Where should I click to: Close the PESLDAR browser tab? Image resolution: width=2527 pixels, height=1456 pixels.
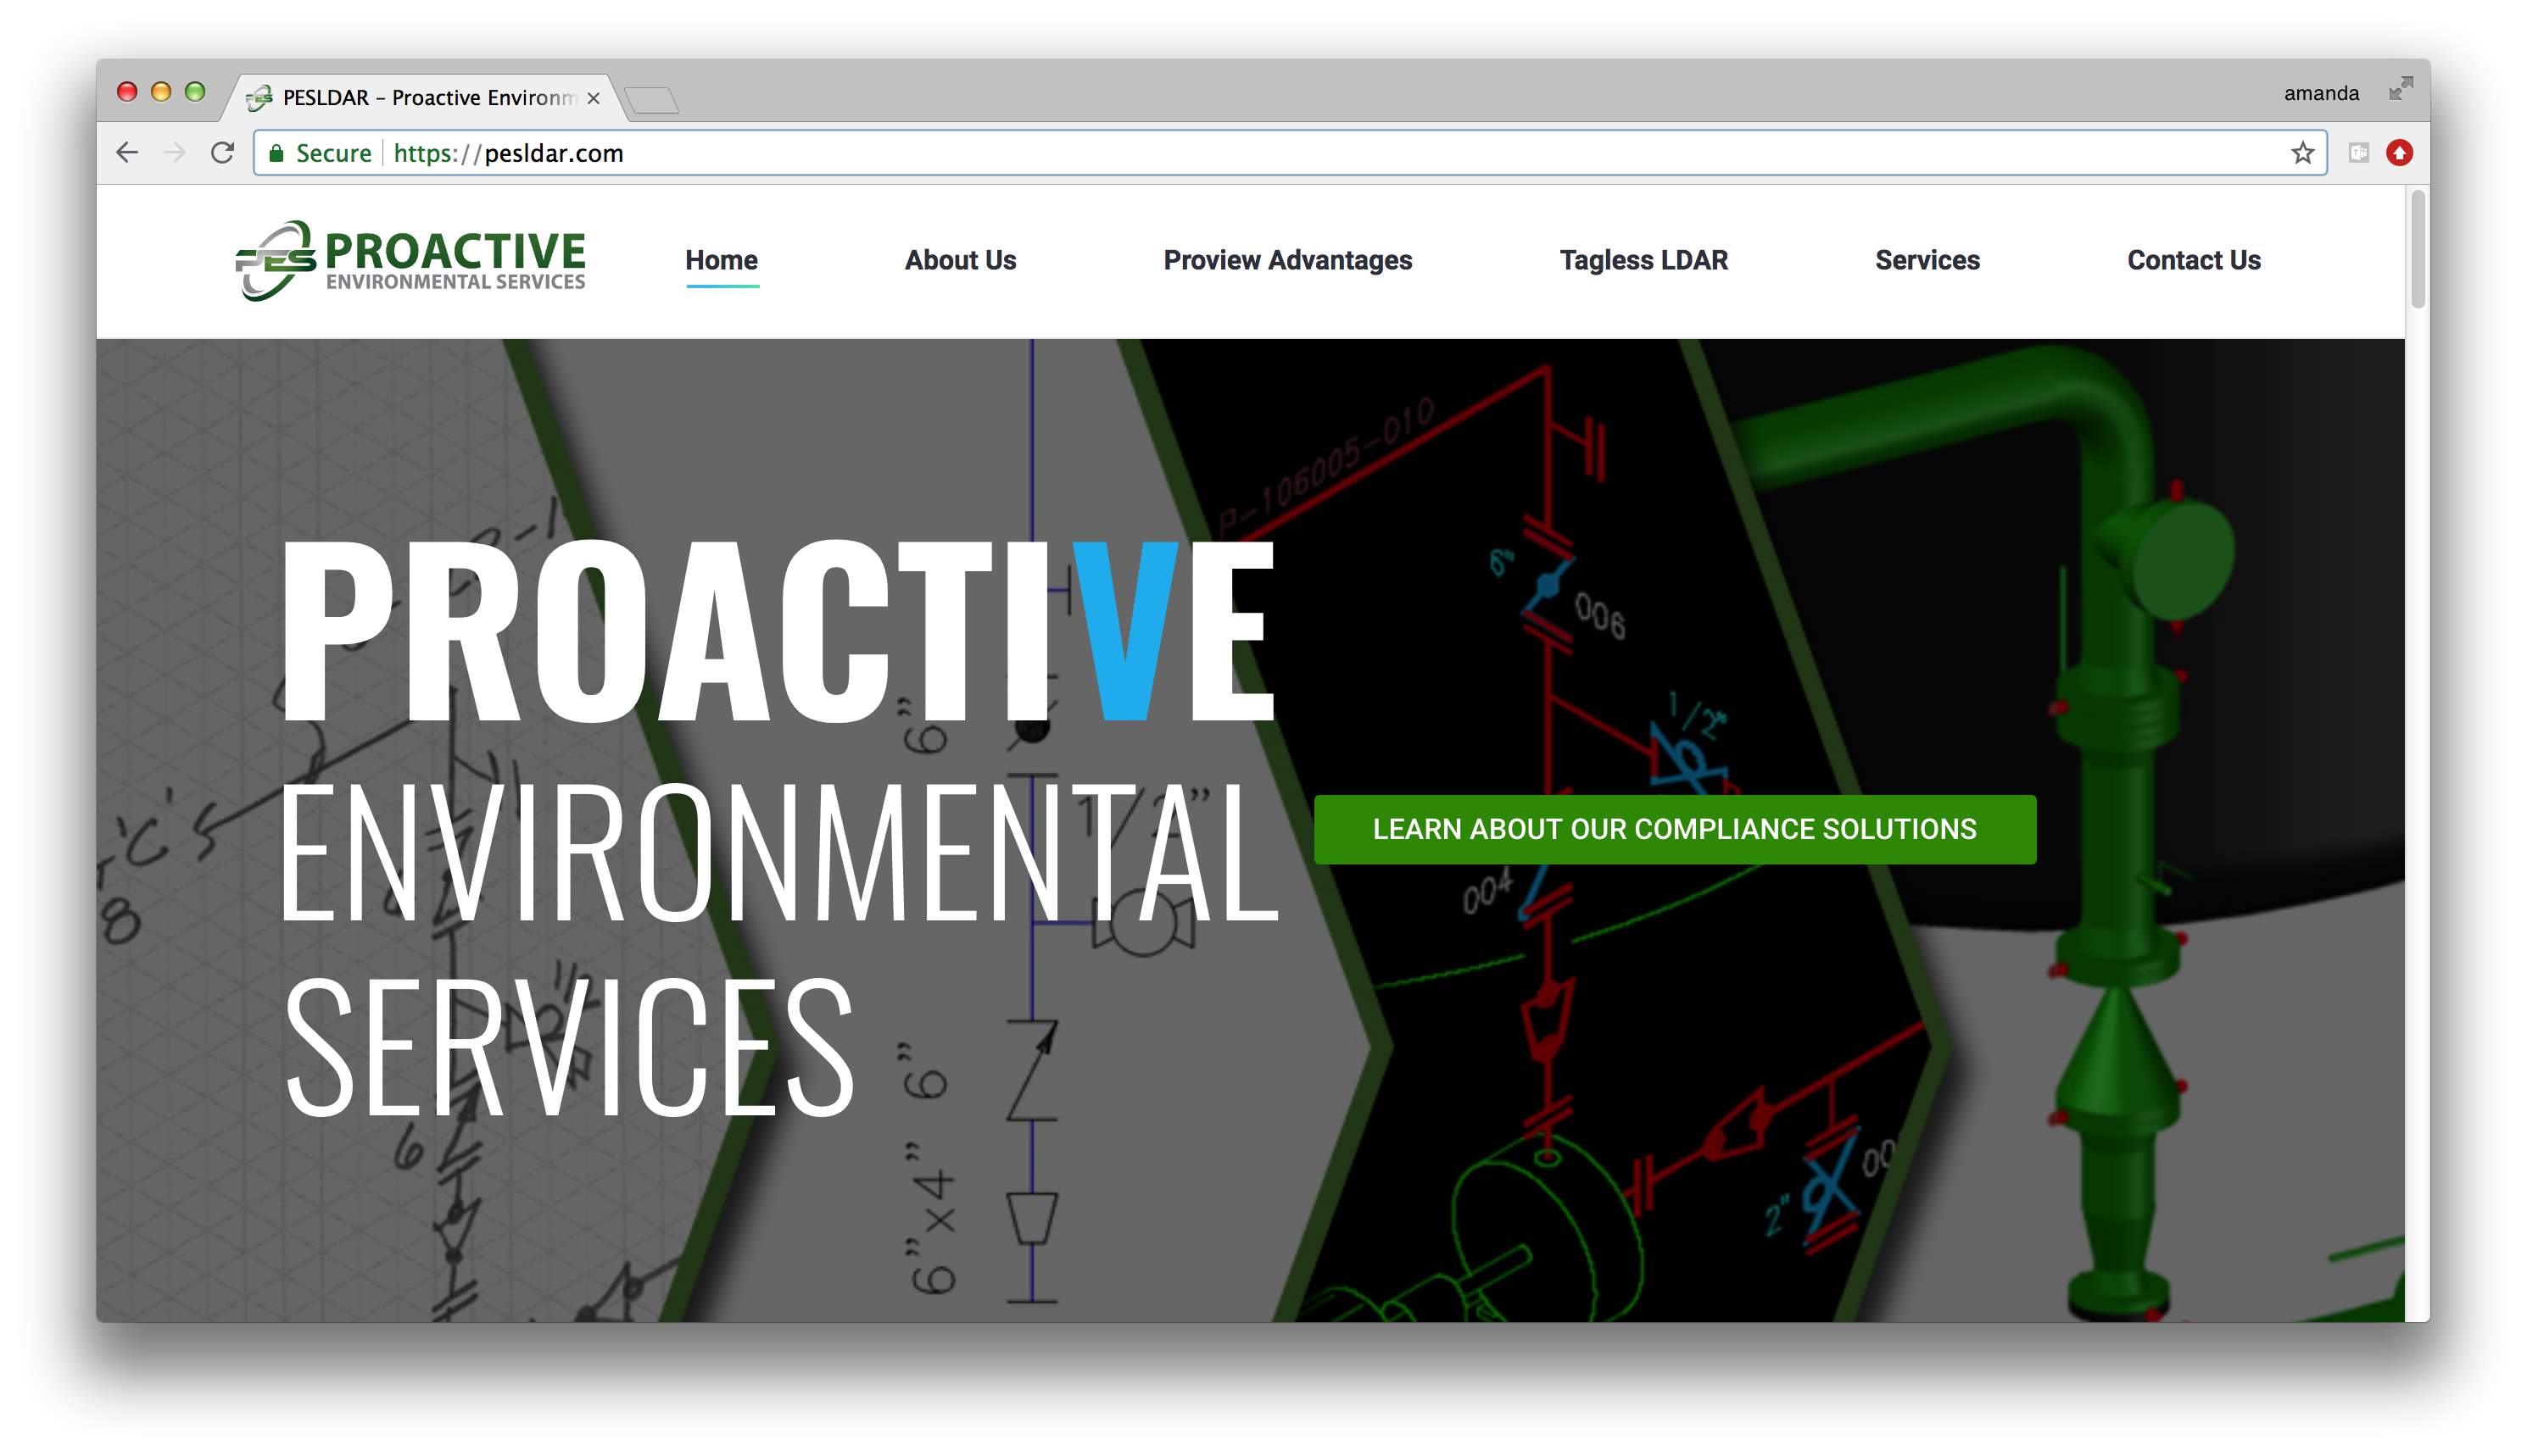594,98
